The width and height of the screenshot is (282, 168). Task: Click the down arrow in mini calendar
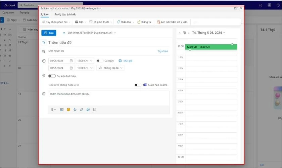tap(10, 29)
